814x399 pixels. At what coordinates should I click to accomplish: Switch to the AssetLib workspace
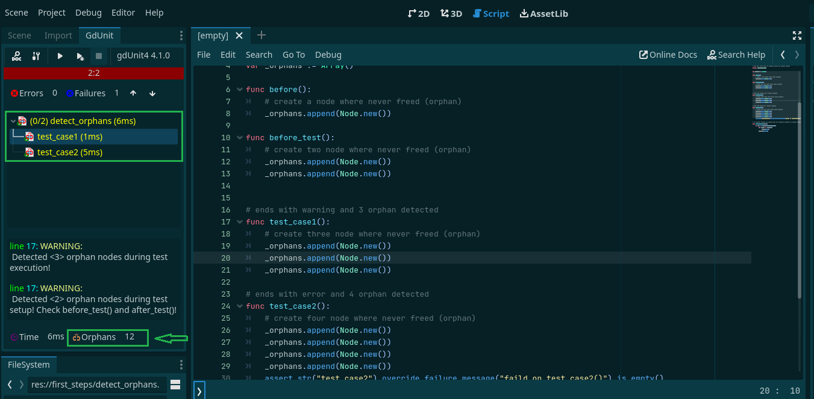(x=543, y=13)
